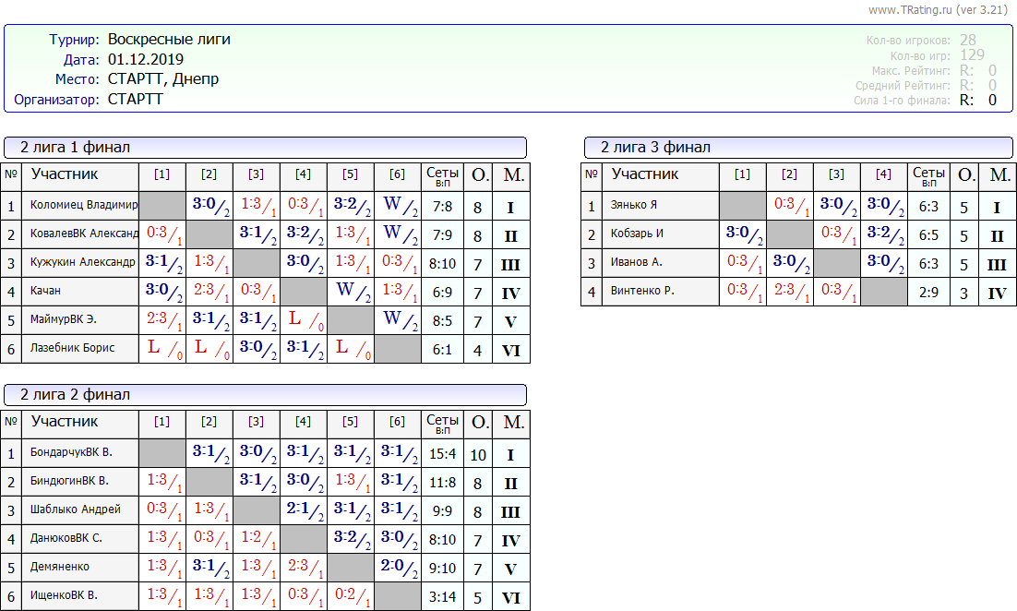
Task: Select player Шаблыко Андрей
Action: (x=75, y=510)
